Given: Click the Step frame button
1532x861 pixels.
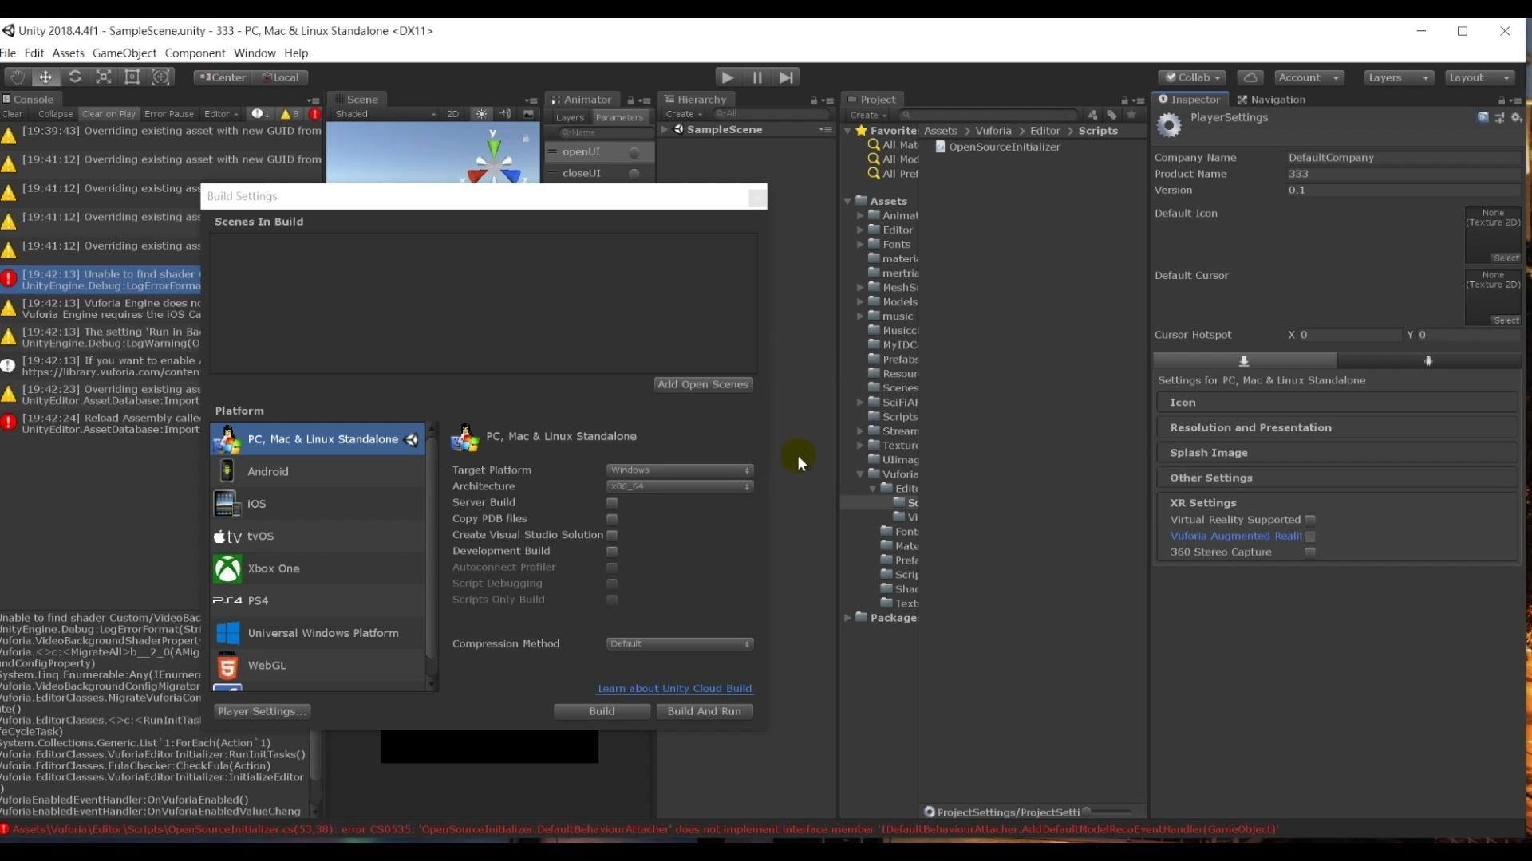Looking at the screenshot, I should 787,77.
